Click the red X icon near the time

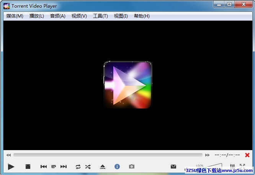pyautogui.click(x=247, y=155)
